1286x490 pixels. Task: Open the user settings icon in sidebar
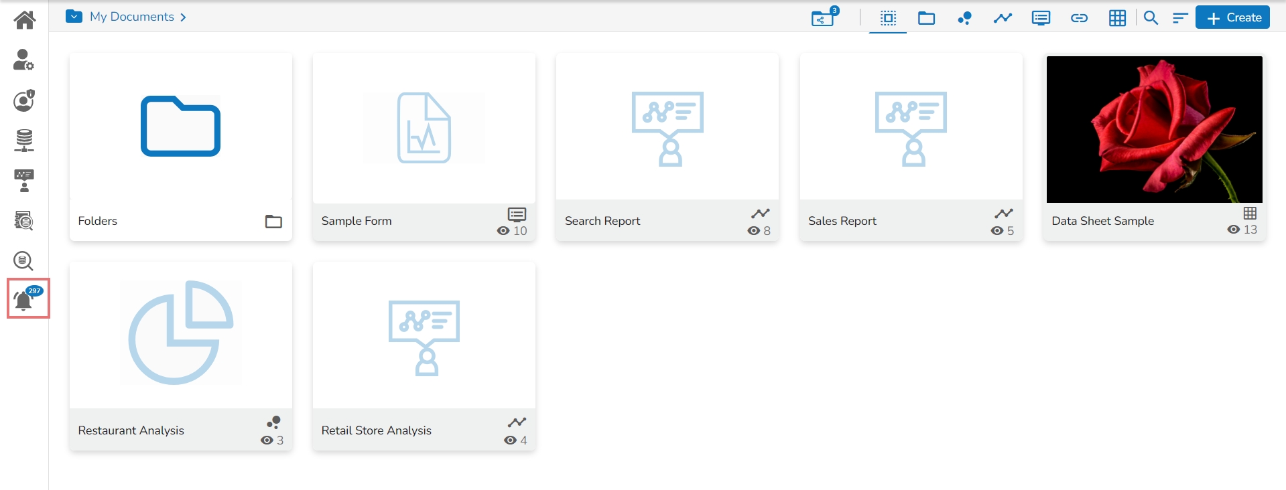(24, 60)
